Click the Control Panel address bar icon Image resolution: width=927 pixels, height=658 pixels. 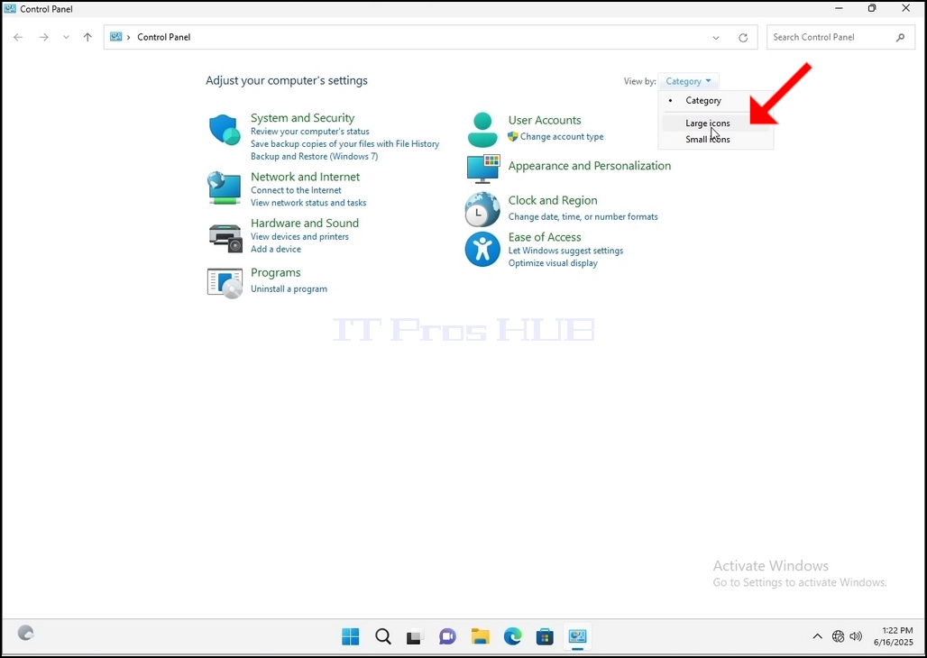click(115, 37)
